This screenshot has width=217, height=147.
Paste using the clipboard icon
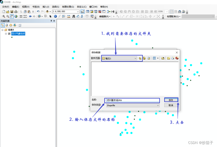[29, 12]
